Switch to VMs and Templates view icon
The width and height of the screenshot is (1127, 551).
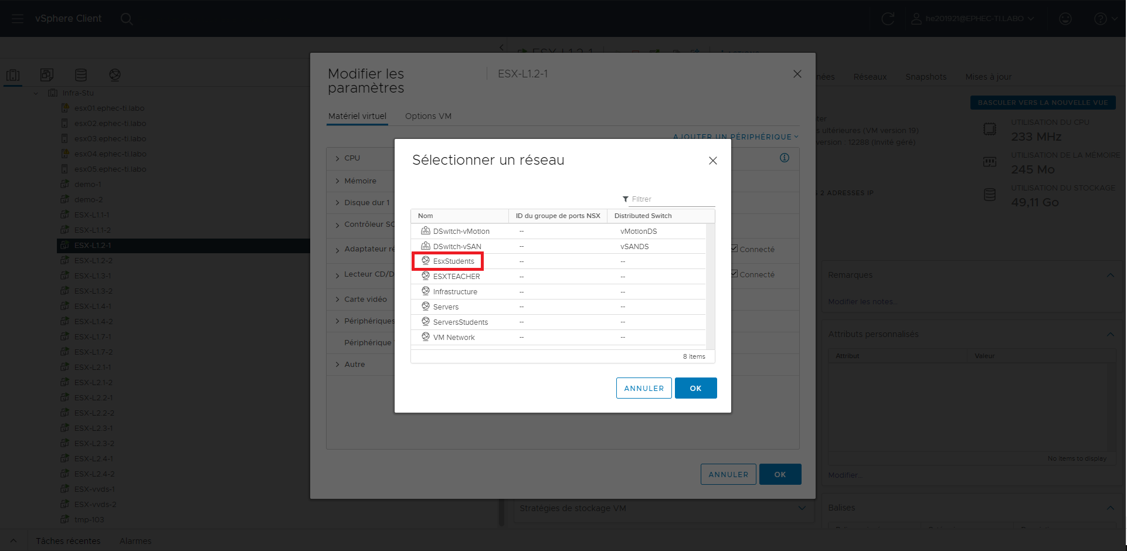click(x=47, y=75)
